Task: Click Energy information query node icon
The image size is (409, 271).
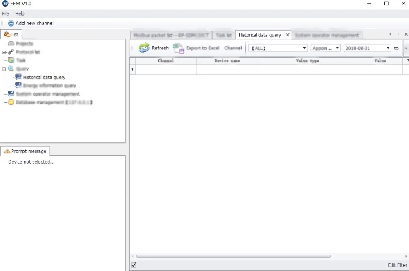Action: [18, 85]
